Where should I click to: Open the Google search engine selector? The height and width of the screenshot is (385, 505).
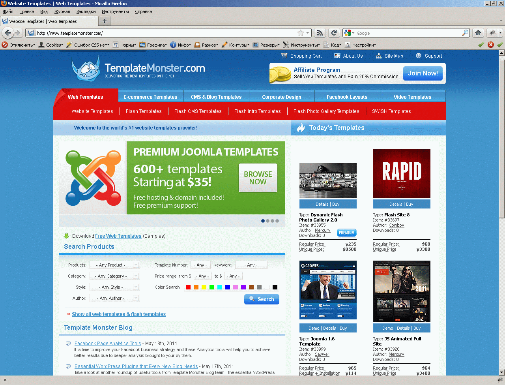pyautogui.click(x=349, y=33)
